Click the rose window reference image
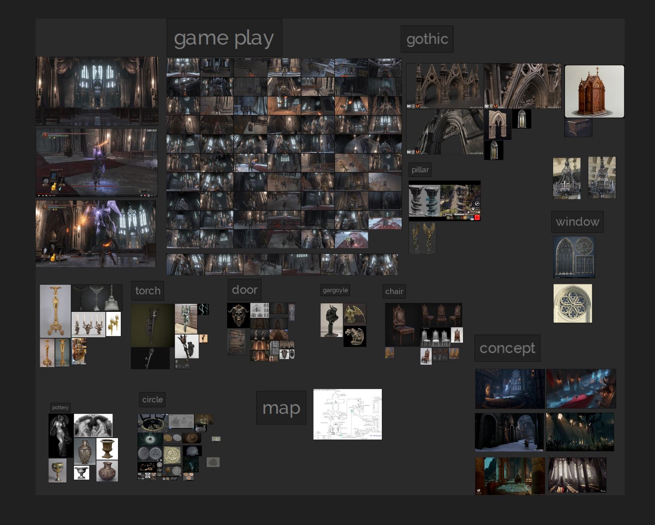 (x=573, y=303)
